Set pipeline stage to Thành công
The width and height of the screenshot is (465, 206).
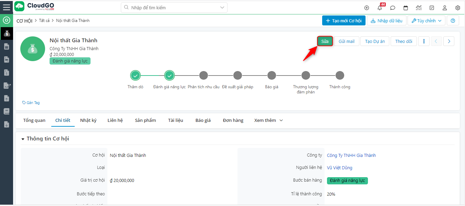coord(340,75)
